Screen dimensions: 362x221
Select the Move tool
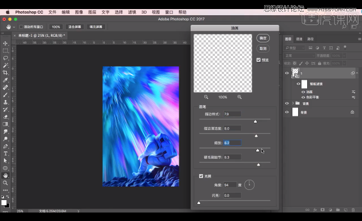point(5,43)
